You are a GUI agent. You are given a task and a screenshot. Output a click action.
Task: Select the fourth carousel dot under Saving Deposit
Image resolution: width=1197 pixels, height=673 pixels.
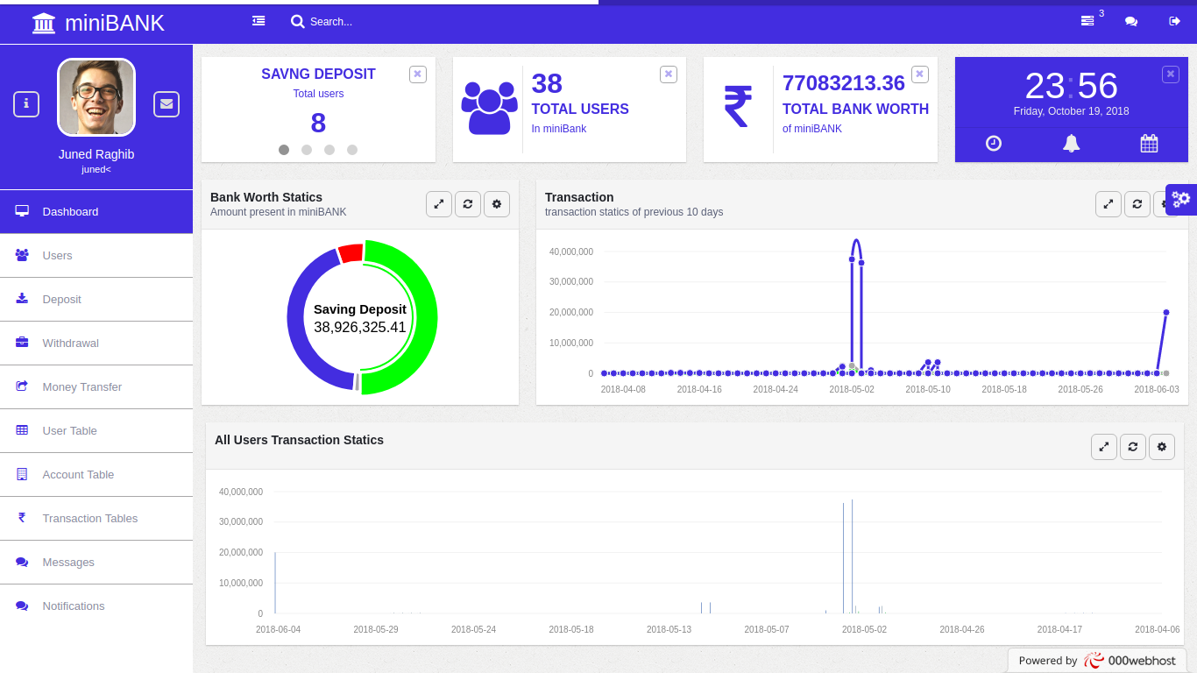[352, 150]
